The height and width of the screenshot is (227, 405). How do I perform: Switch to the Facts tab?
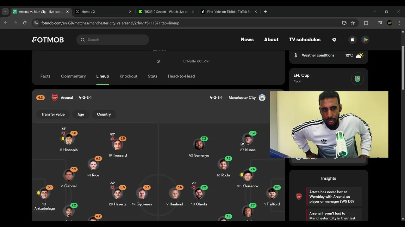(x=45, y=76)
